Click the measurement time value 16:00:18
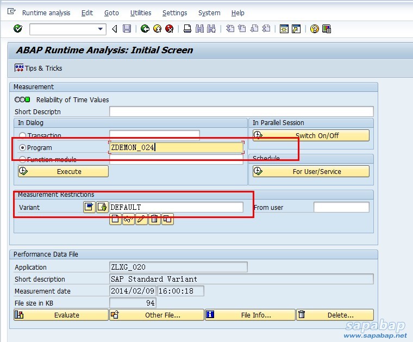 click(180, 291)
